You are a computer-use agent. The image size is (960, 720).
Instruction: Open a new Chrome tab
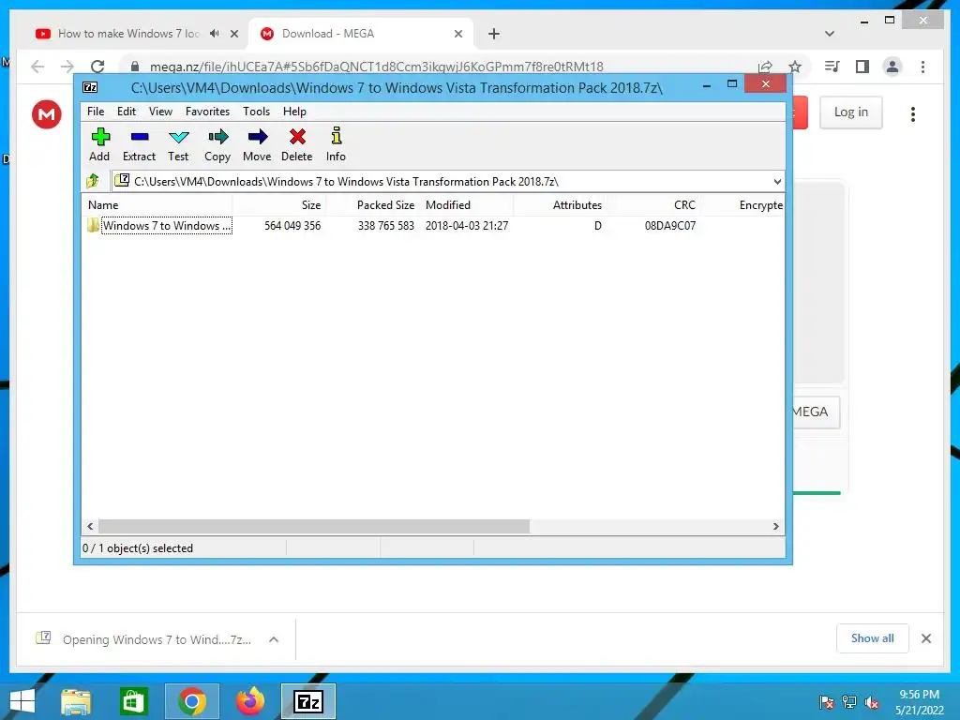tap(494, 34)
